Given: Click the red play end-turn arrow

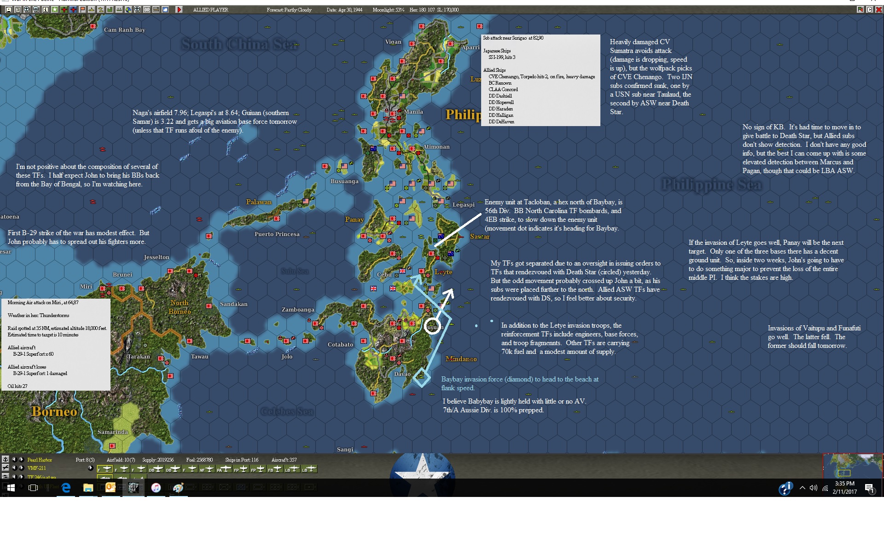Looking at the screenshot, I should coord(179,9).
